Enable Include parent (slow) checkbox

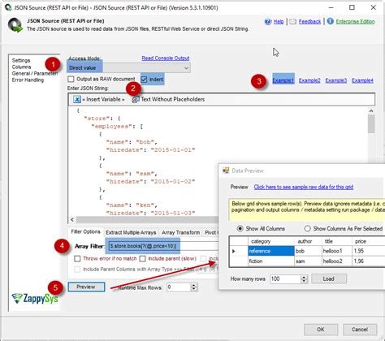point(142,259)
